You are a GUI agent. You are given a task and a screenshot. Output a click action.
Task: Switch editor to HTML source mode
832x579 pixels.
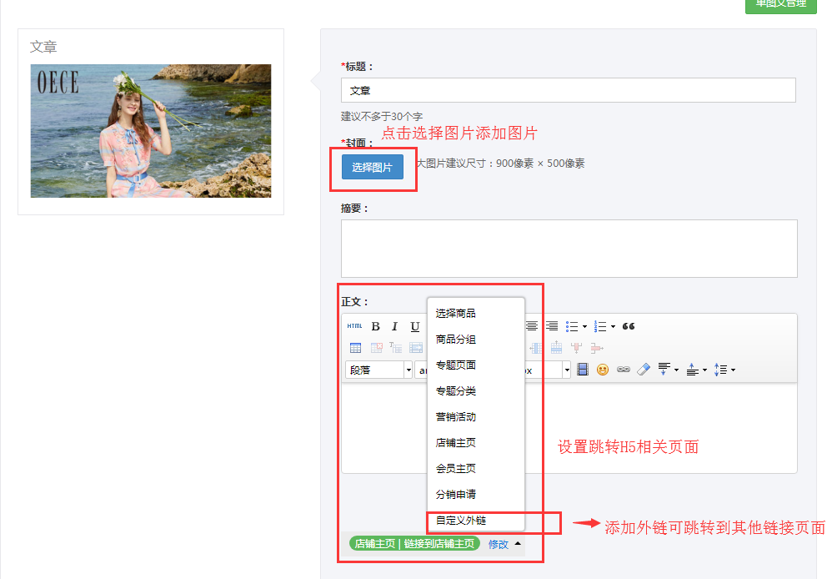354,326
